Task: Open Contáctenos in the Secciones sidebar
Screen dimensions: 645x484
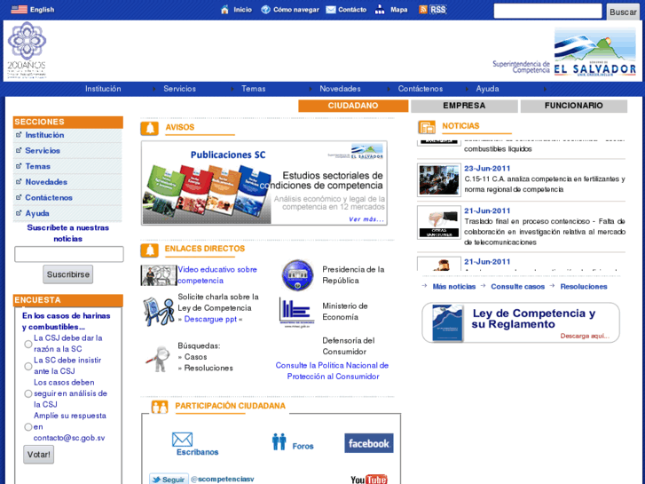Action: coord(49,198)
